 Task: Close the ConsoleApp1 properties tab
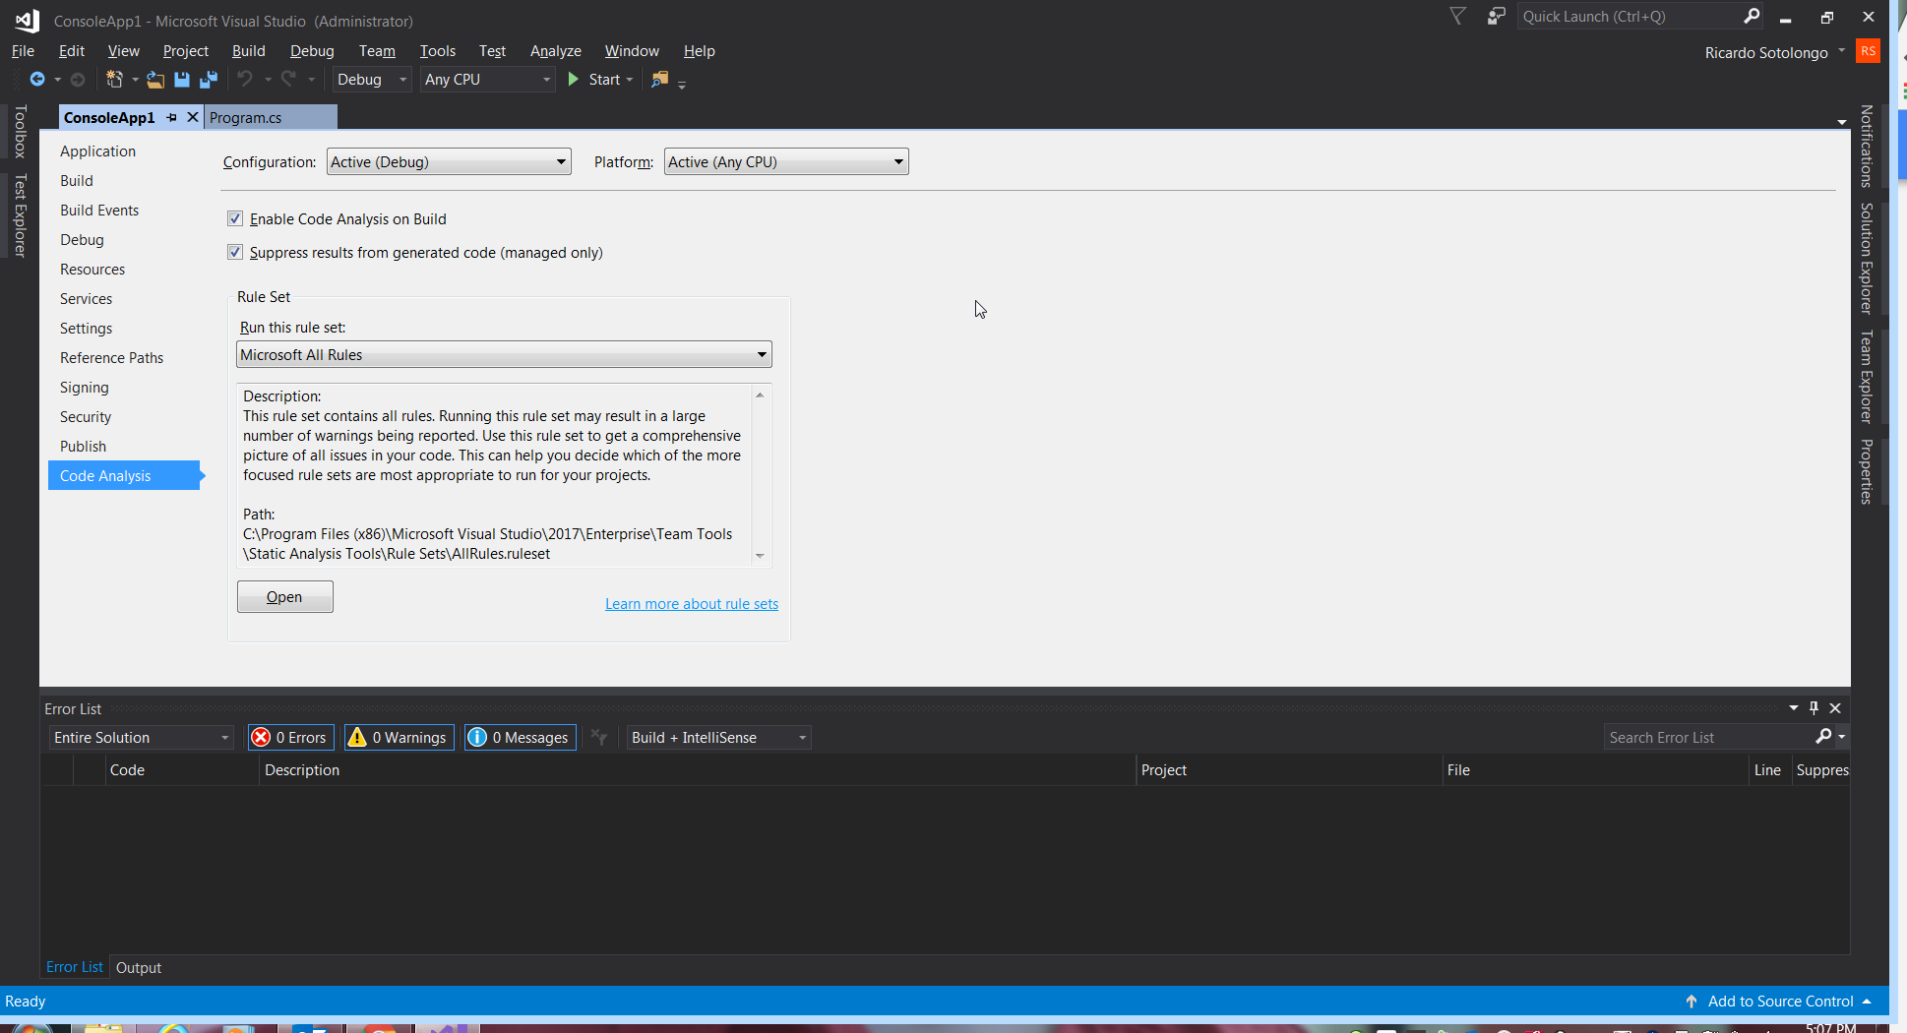pos(193,117)
